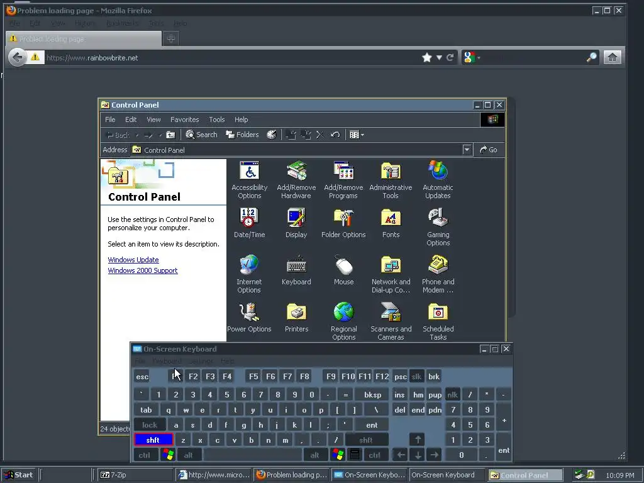644x483 pixels.
Task: Follow the Windows Update link
Action: [x=133, y=260]
